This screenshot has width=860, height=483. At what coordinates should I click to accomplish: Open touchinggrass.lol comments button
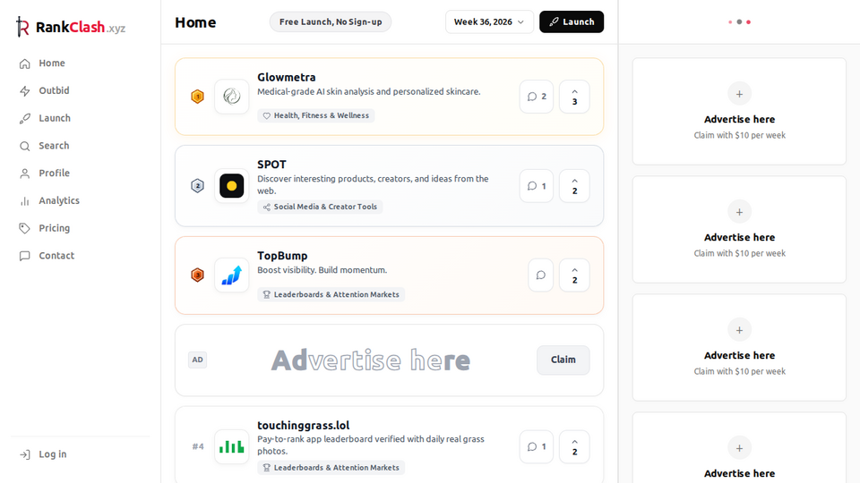point(537,447)
